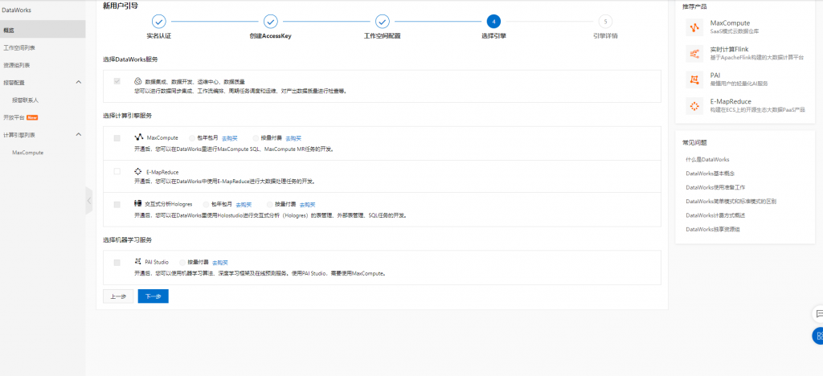Viewport: 823px width, 376px height.
Task: Open the DataWorks基本概念 FAQ link
Action: tap(712, 173)
